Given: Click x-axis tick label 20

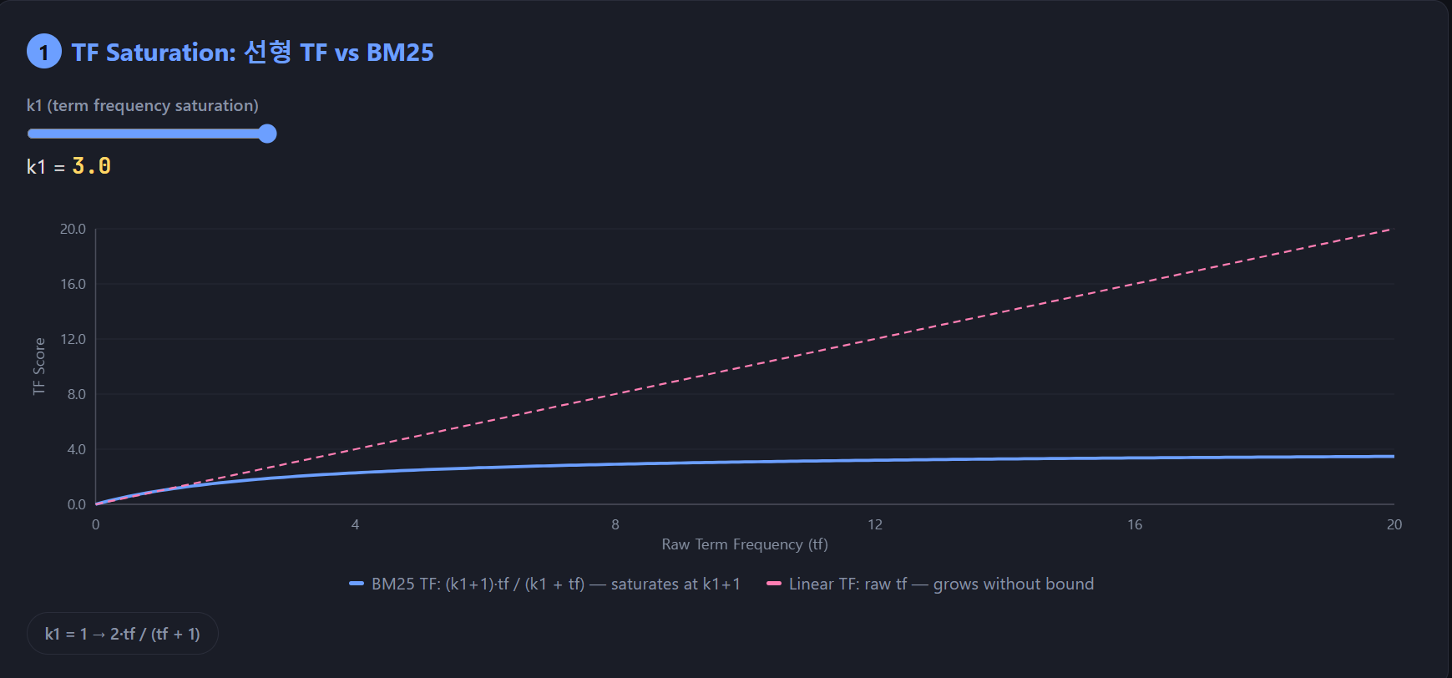Looking at the screenshot, I should click(x=1394, y=524).
